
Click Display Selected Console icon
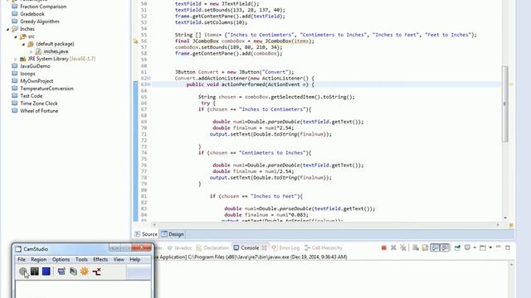pos(467,248)
